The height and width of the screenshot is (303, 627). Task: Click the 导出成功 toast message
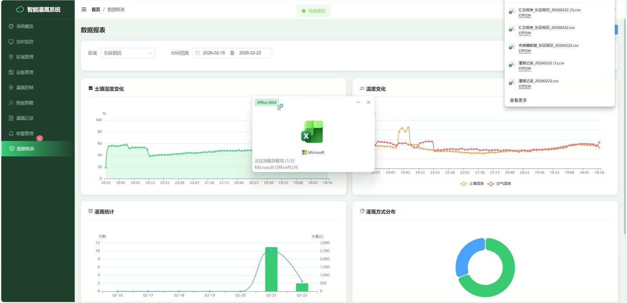[313, 11]
